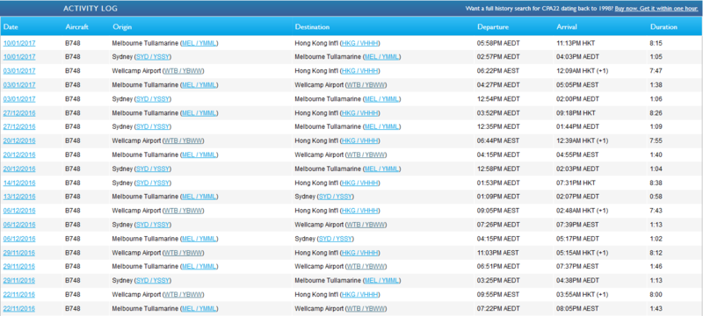
Task: Select the Duration column header
Action: (663, 27)
